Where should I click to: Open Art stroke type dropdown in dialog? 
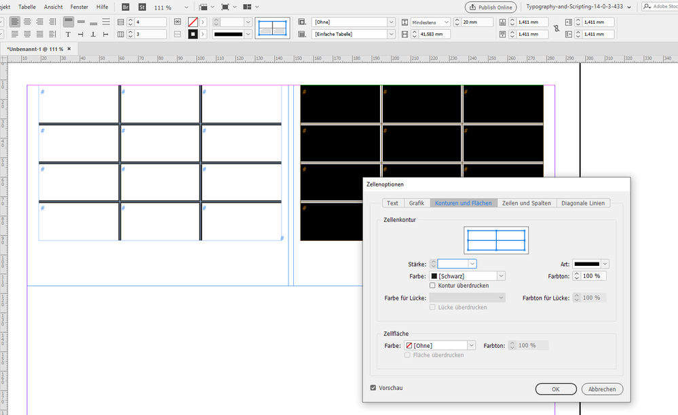(605, 264)
